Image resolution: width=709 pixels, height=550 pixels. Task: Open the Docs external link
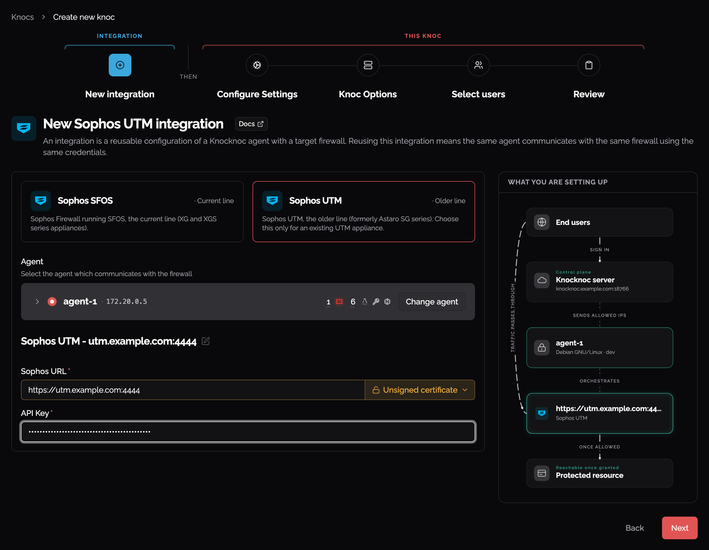(x=251, y=124)
